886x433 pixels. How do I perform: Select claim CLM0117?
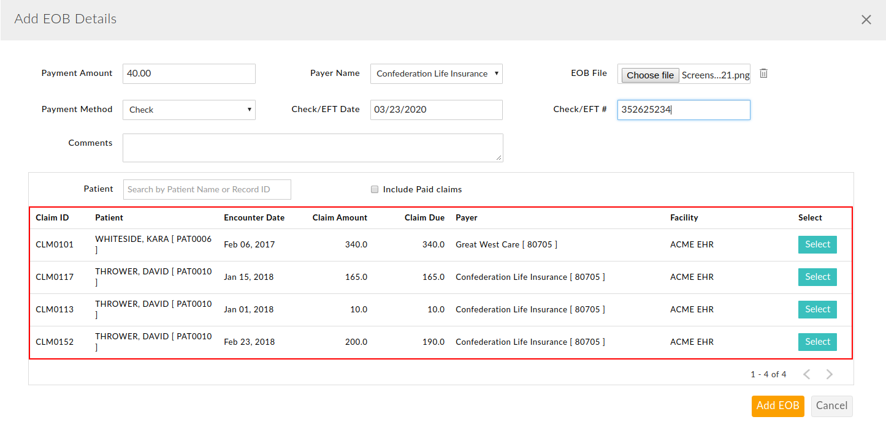click(817, 277)
